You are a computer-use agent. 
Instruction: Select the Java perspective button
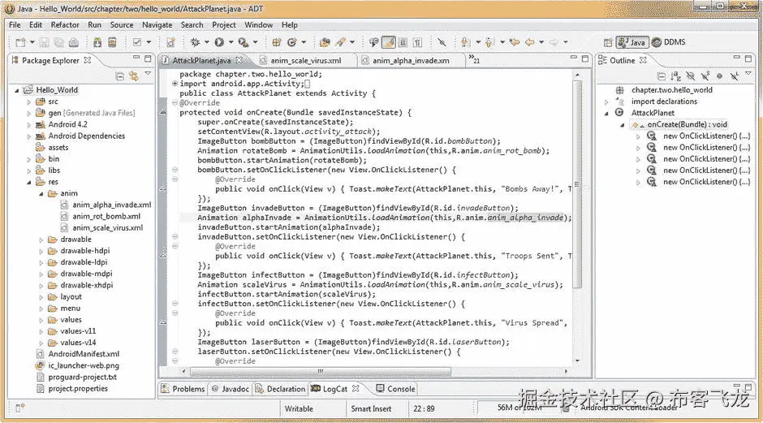click(632, 42)
